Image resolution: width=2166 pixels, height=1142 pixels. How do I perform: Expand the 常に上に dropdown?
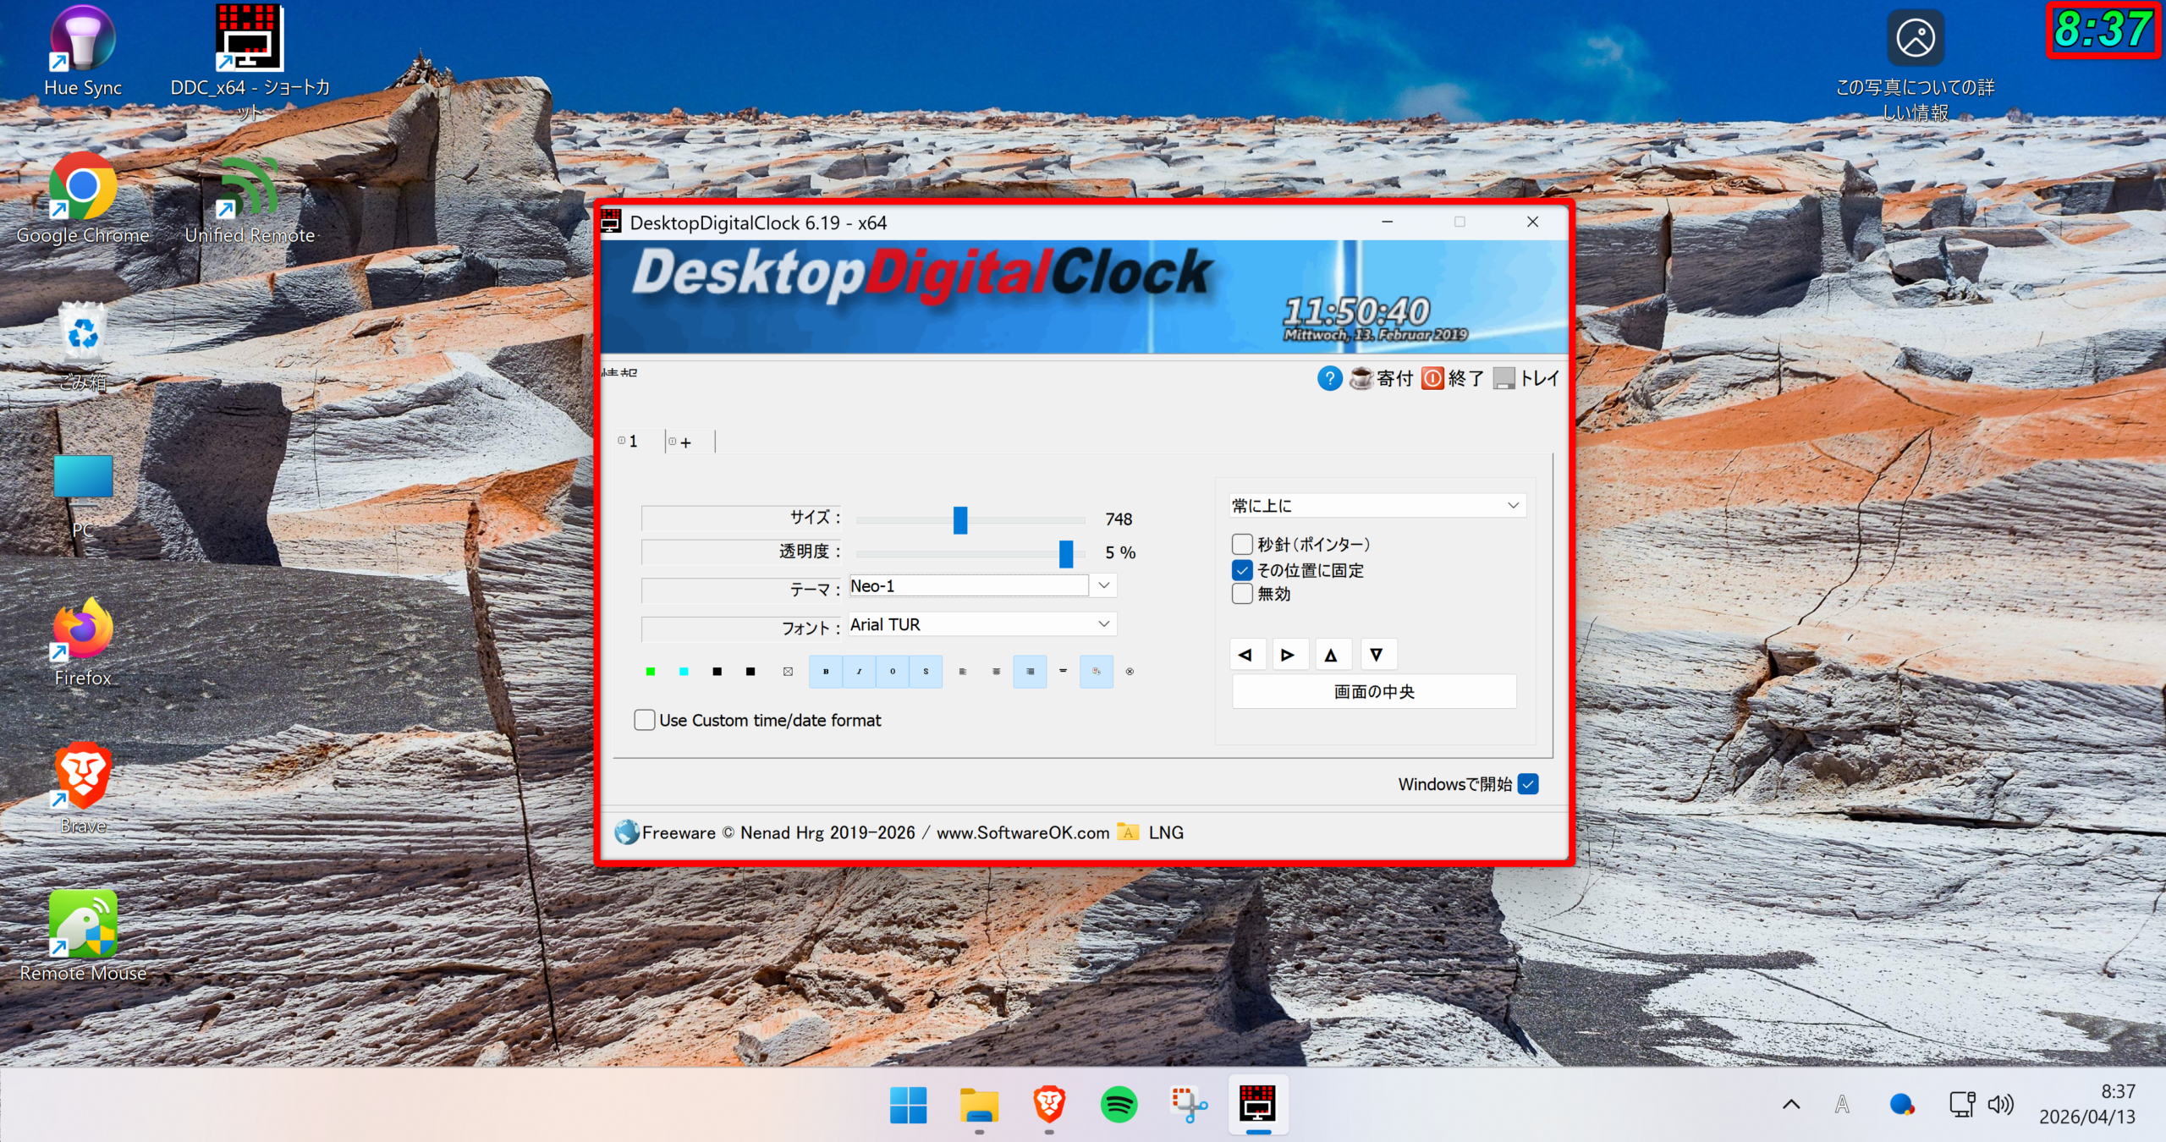(1513, 505)
